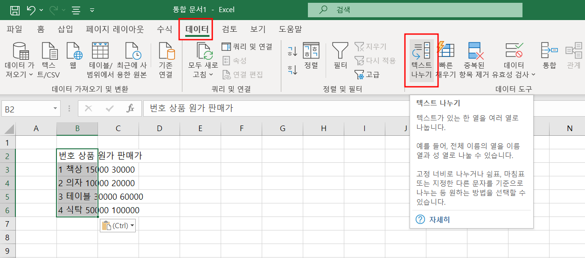This screenshot has width=585, height=258.
Task: Toggle the 필터 funnel button
Action: pyautogui.click(x=340, y=56)
